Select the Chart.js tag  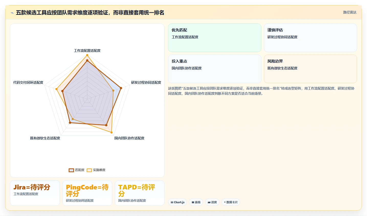click(x=177, y=202)
